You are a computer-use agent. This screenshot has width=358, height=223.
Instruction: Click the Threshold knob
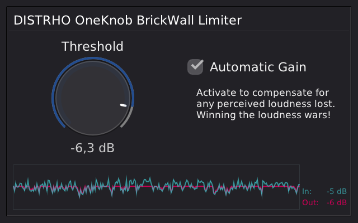point(93,98)
